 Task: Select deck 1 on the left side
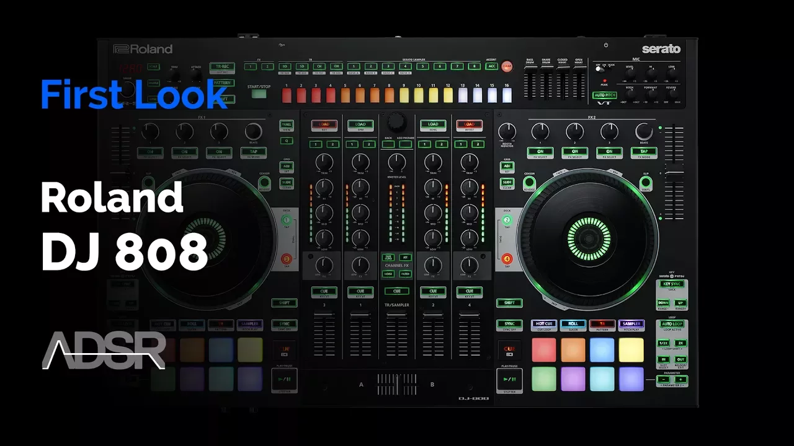287,220
